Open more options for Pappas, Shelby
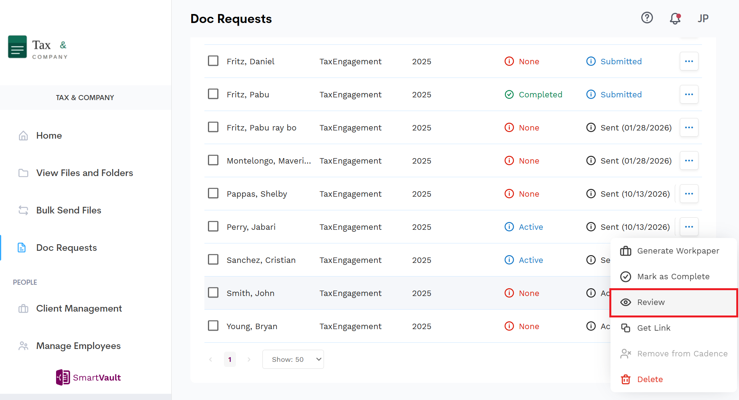Viewport: 739px width, 400px height. 689,194
